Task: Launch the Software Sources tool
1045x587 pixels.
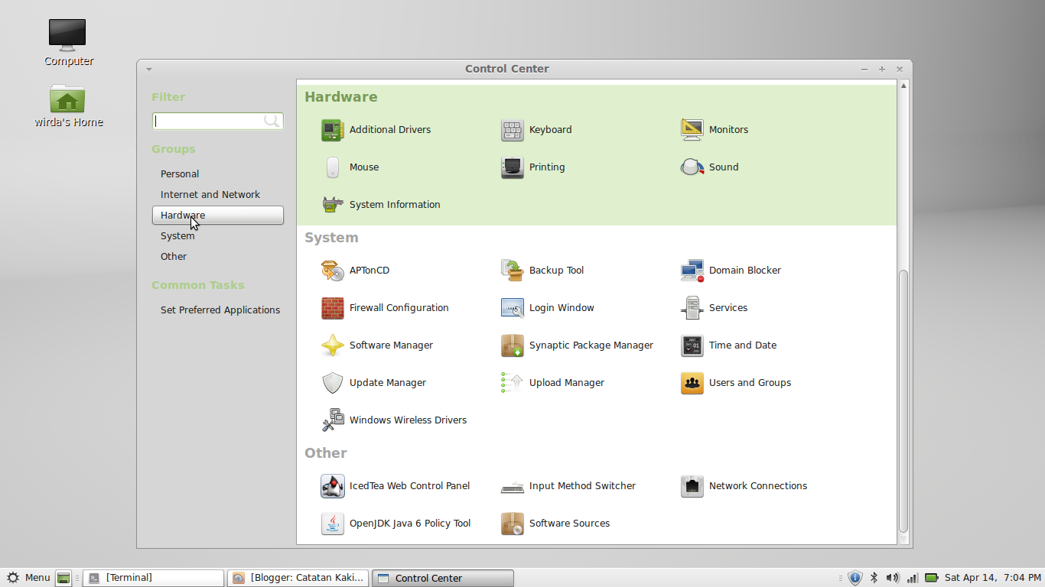Action: (x=569, y=524)
